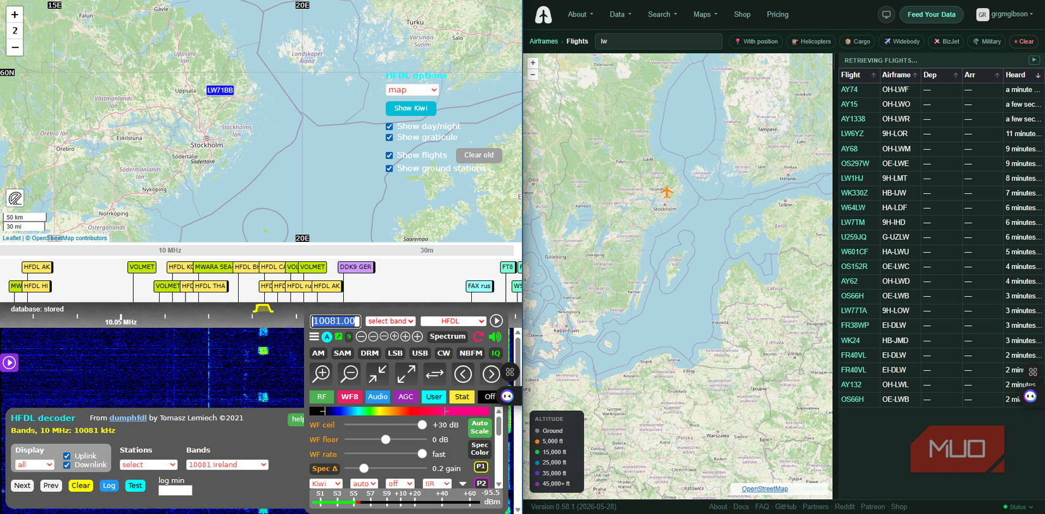Uncheck Show ground stations checkbox
Image resolution: width=1045 pixels, height=514 pixels.
[389, 168]
